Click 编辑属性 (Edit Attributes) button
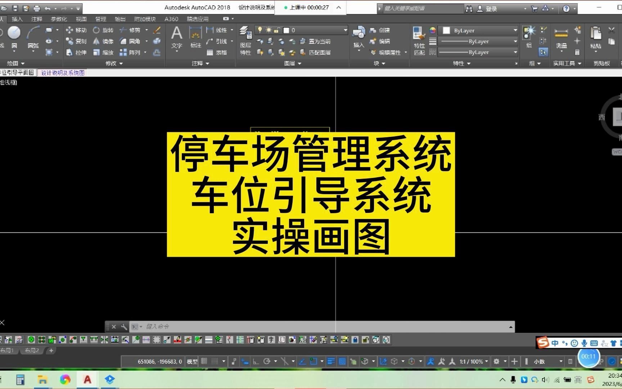 click(x=389, y=53)
